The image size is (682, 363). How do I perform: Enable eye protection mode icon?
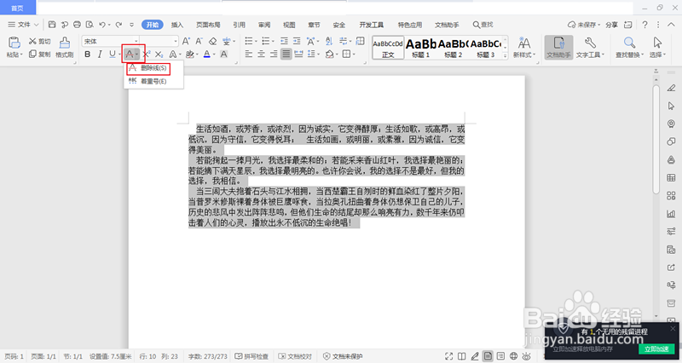click(526, 356)
